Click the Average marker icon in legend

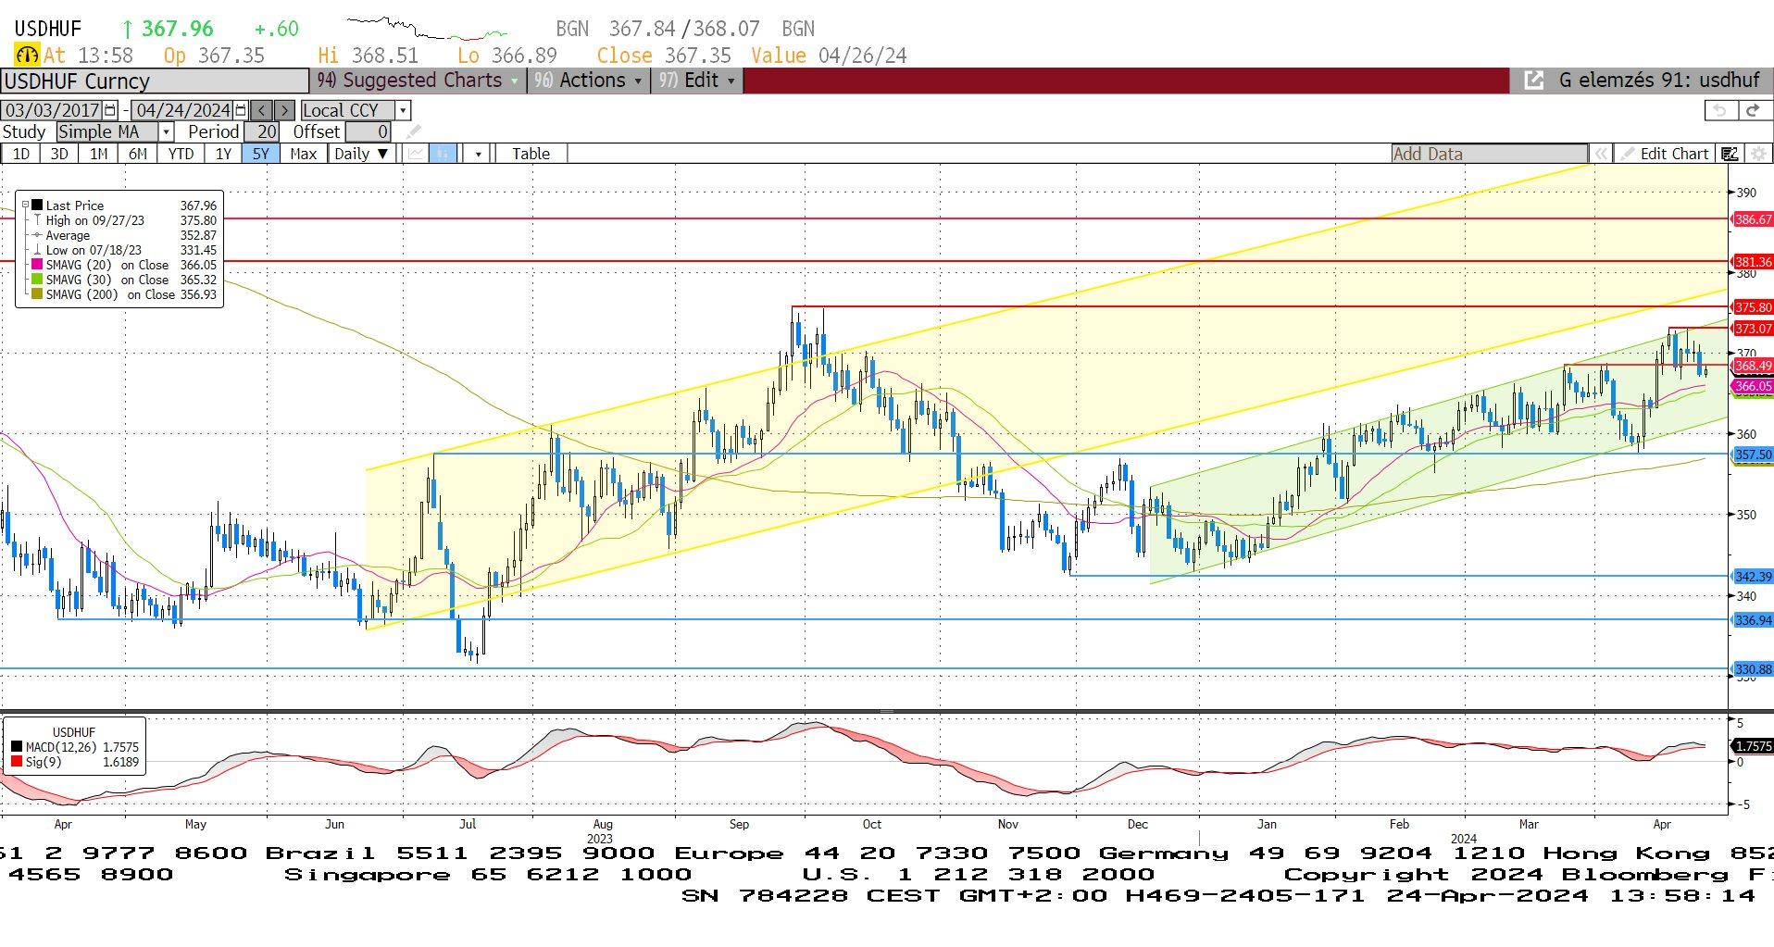(x=37, y=235)
